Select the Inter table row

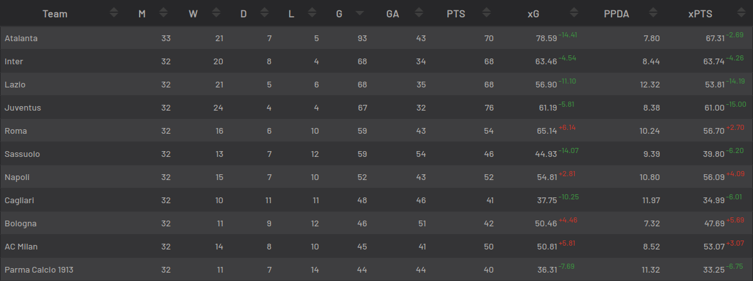(x=376, y=61)
